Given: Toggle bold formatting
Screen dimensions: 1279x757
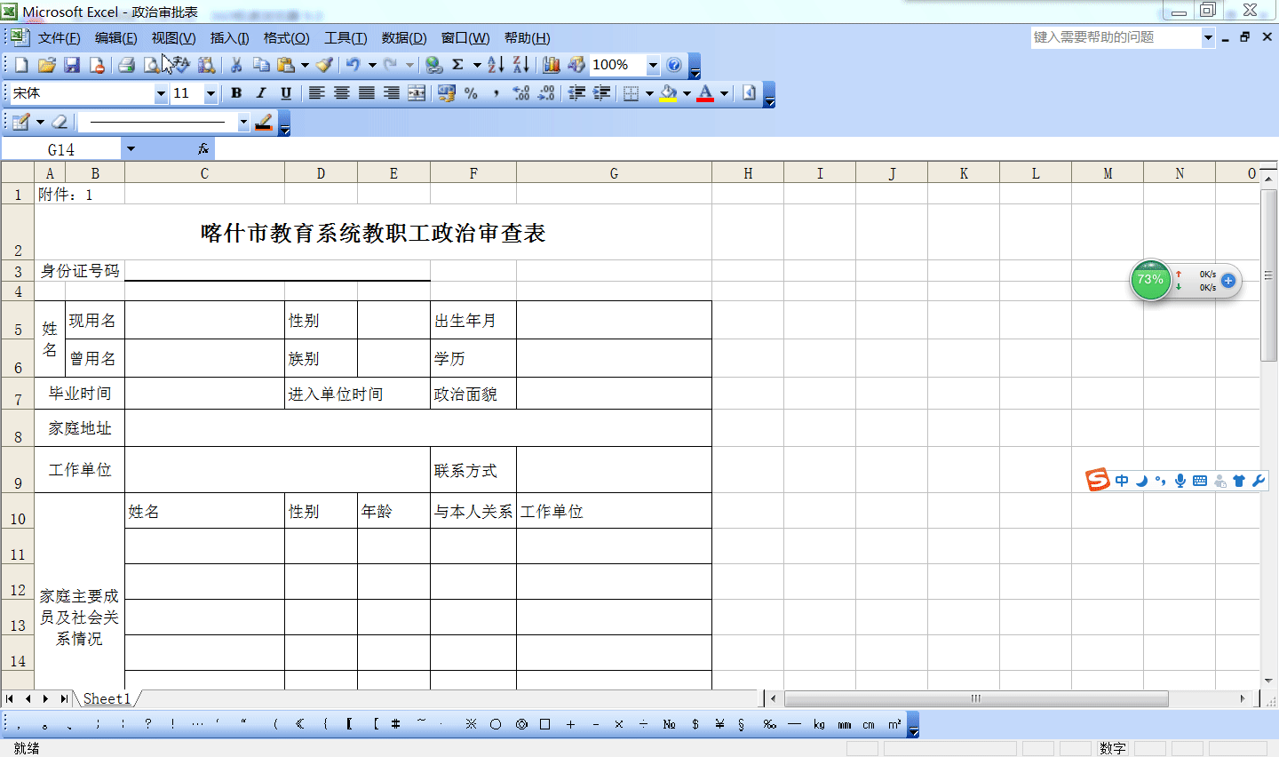Looking at the screenshot, I should (x=235, y=92).
